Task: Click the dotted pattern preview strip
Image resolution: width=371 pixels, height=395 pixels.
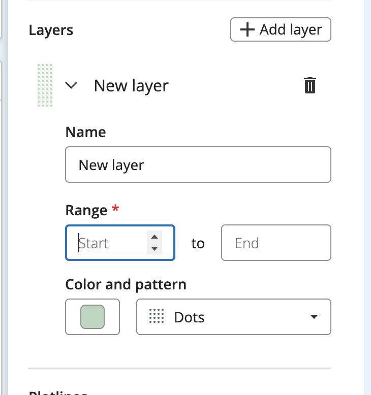Action: (x=45, y=85)
